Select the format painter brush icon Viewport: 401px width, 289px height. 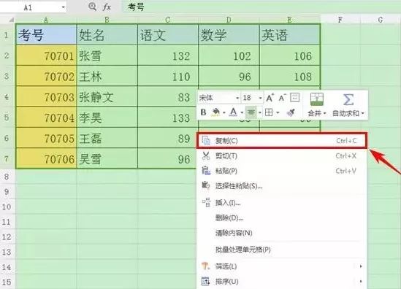point(291,112)
